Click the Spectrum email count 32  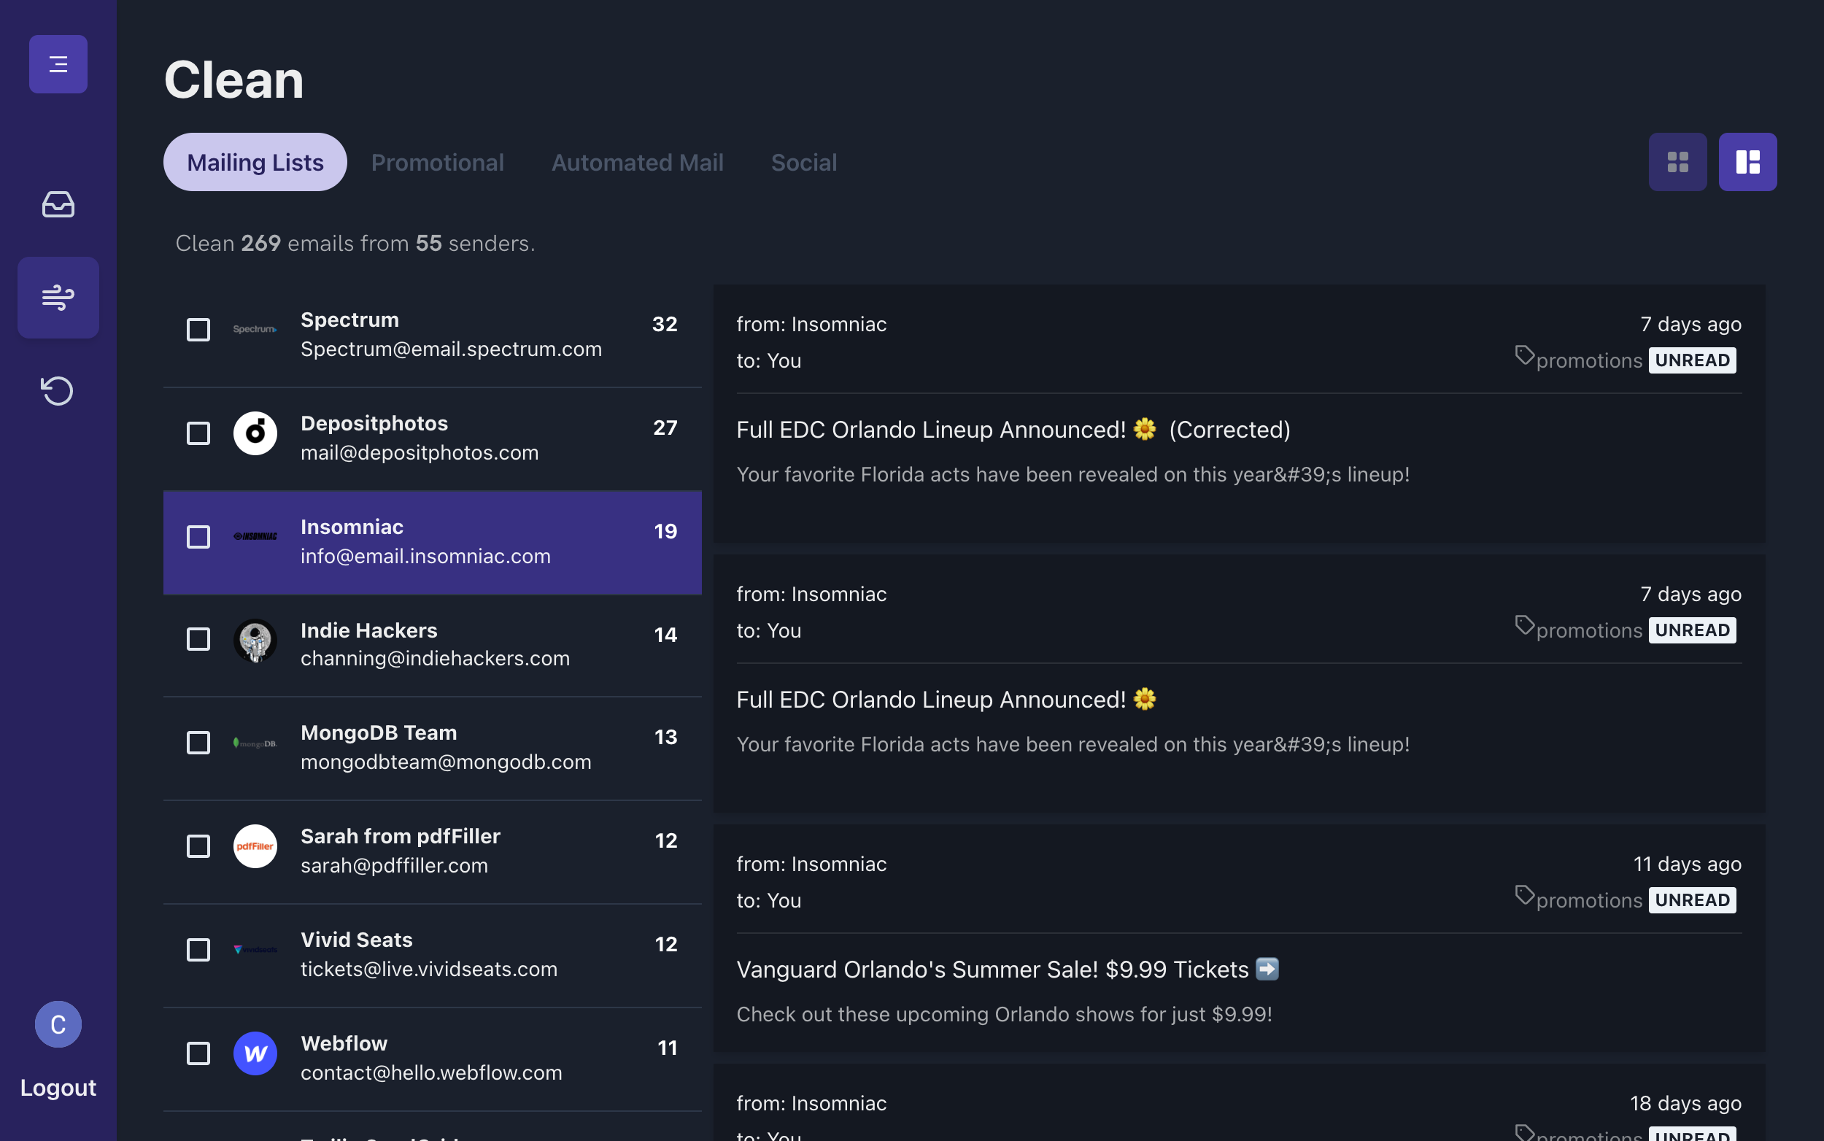tap(664, 325)
